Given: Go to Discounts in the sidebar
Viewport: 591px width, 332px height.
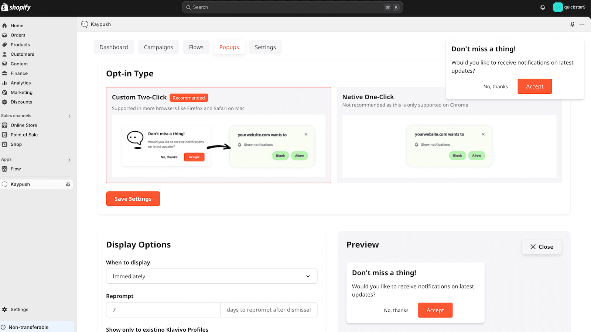Looking at the screenshot, I should click(21, 102).
